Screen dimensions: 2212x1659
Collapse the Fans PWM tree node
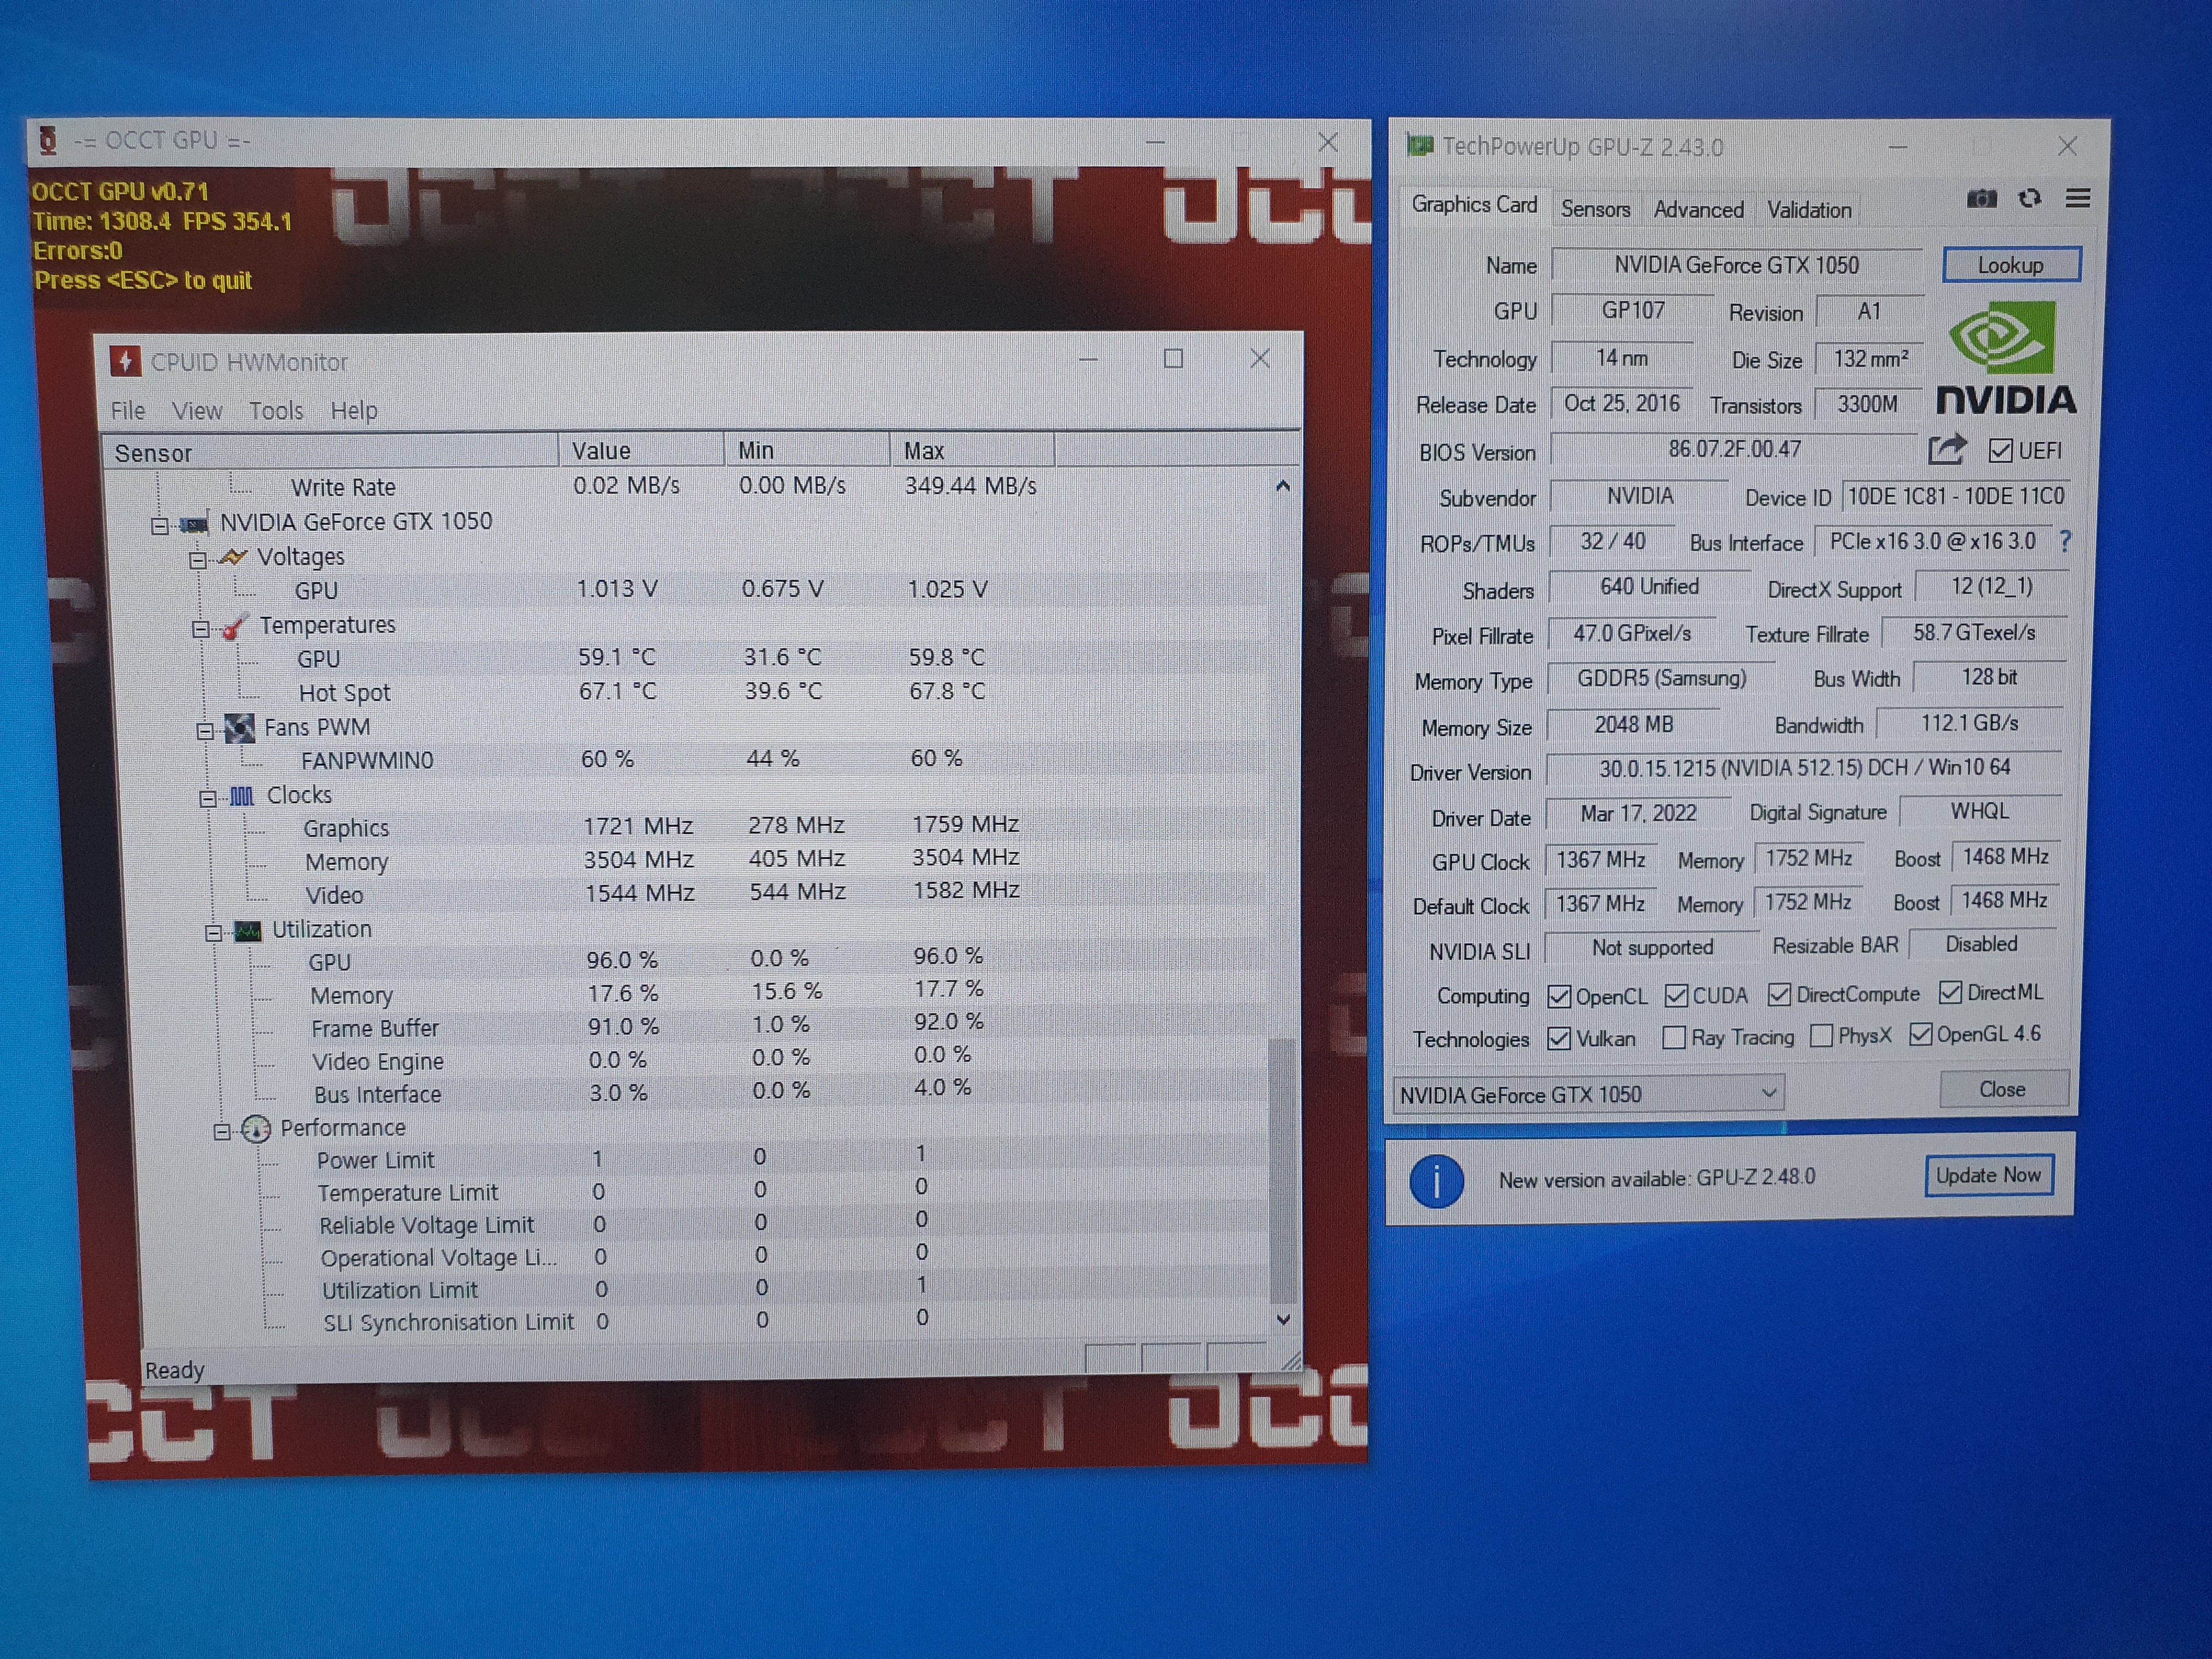[205, 731]
